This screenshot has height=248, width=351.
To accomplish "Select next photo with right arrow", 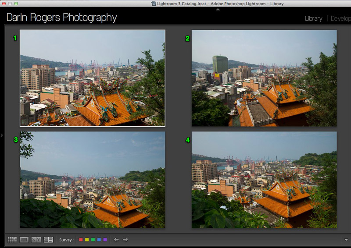I will (125, 240).
